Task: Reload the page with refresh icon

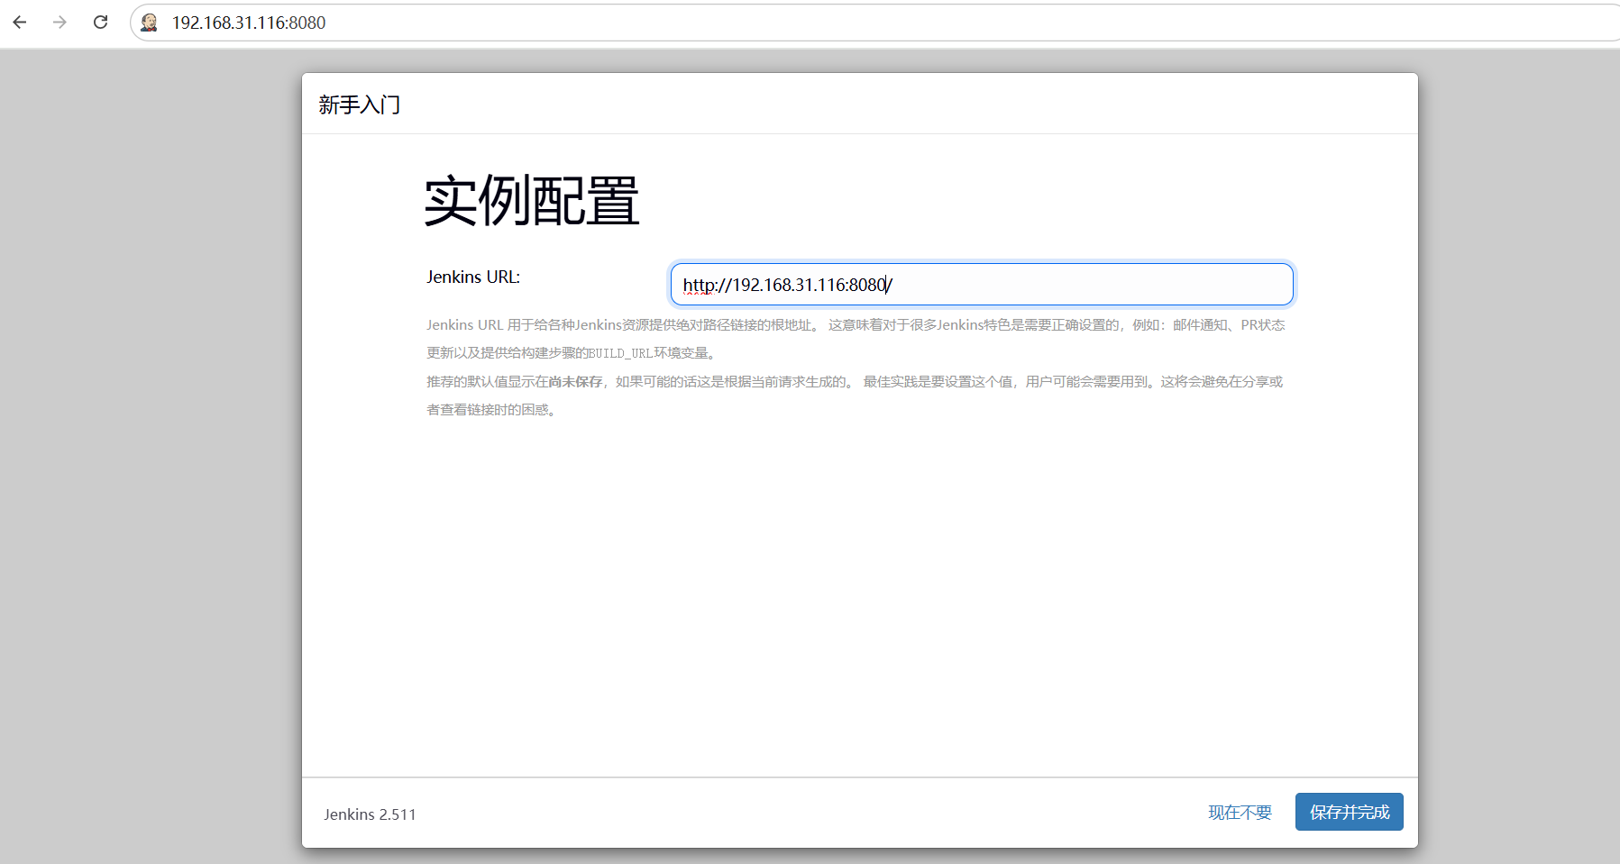Action: click(x=100, y=23)
